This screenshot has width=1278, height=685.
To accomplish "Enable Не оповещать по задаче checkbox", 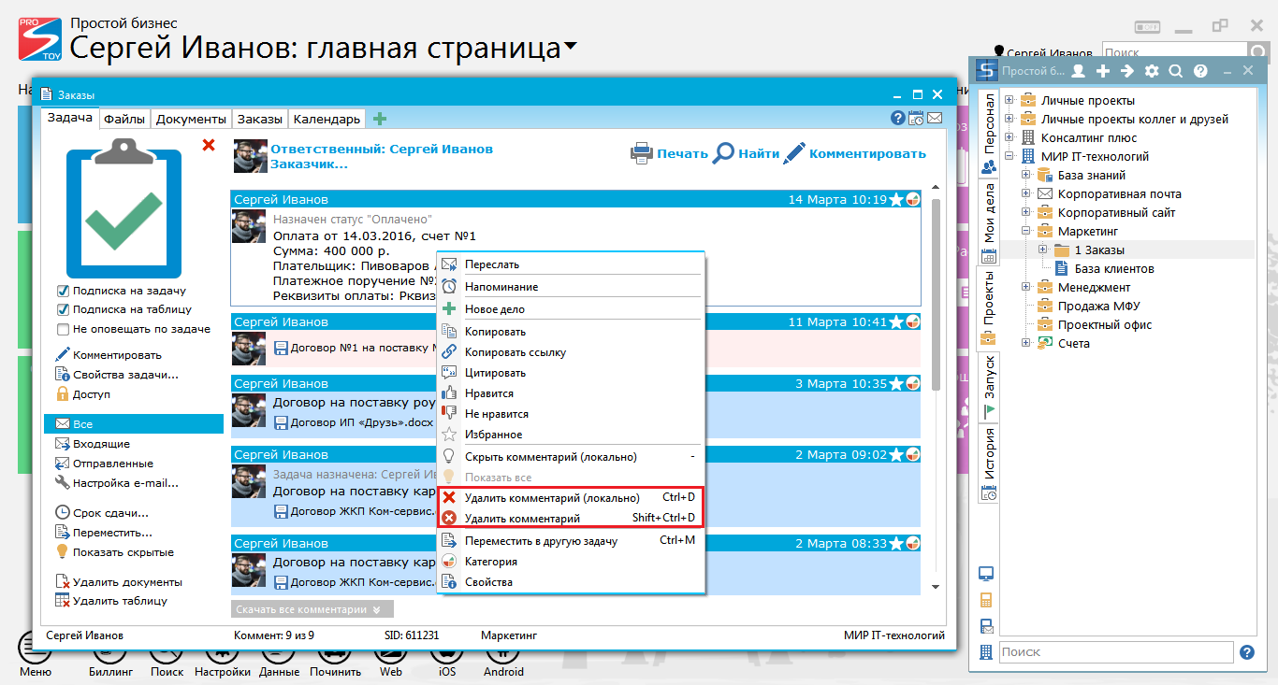I will tap(63, 329).
